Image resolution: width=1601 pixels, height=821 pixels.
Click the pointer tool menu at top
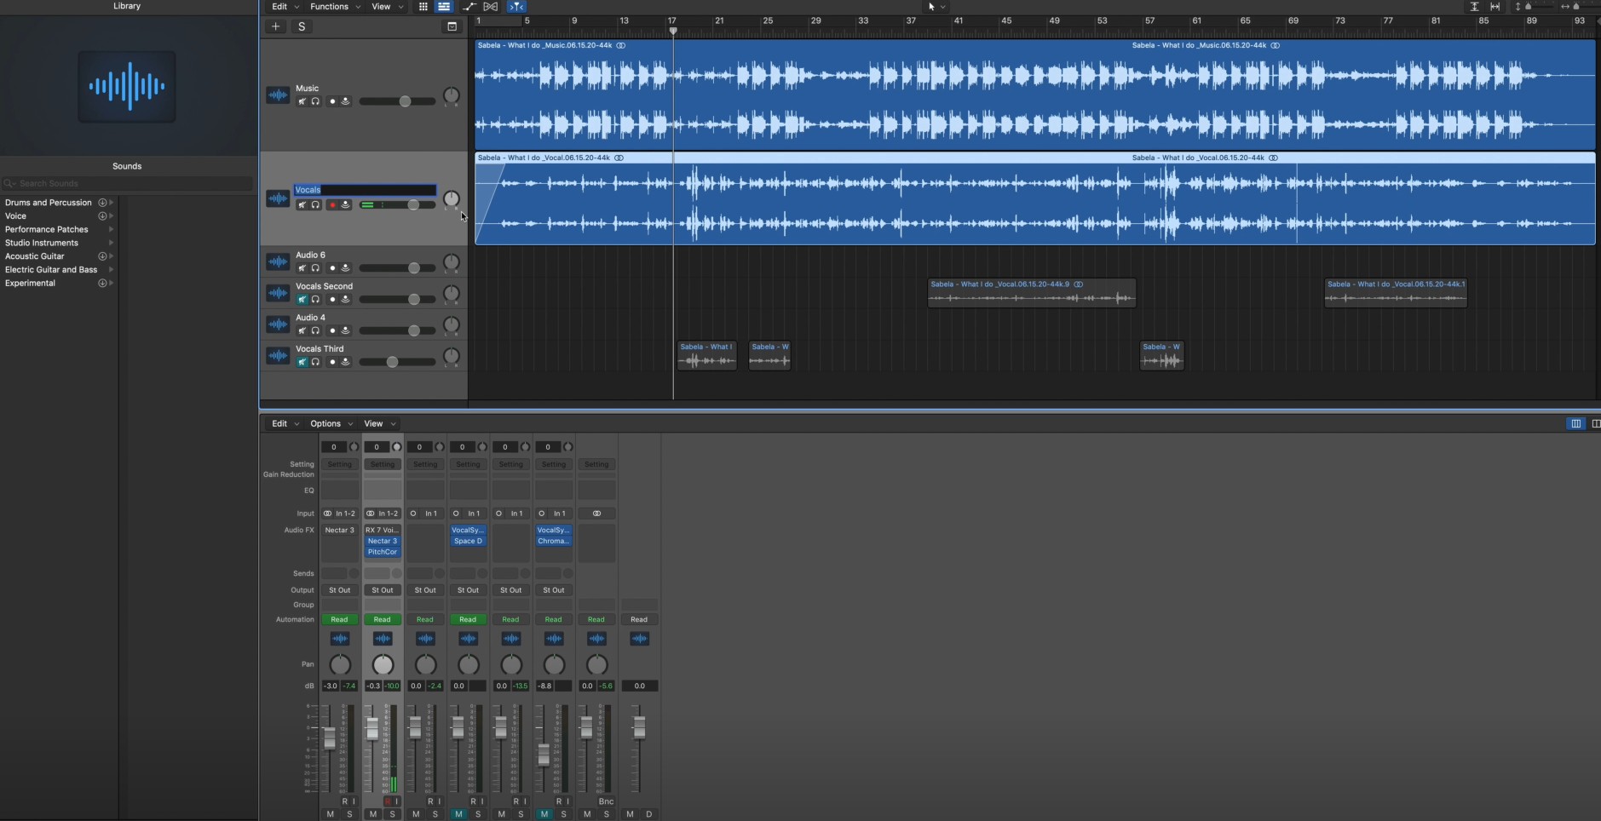coord(936,6)
